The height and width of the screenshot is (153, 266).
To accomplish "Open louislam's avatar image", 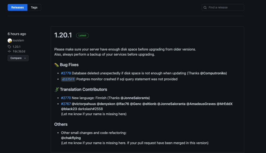I will pos(10,40).
